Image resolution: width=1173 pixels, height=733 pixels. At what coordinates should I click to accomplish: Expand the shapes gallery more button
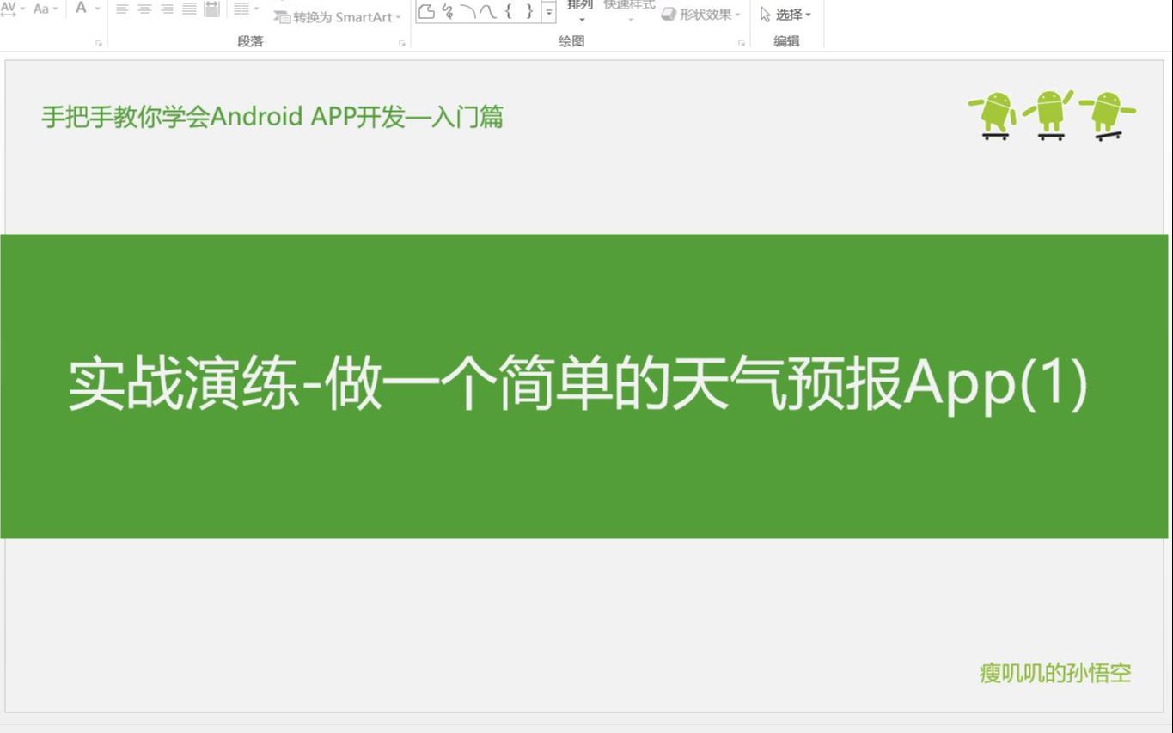point(548,12)
